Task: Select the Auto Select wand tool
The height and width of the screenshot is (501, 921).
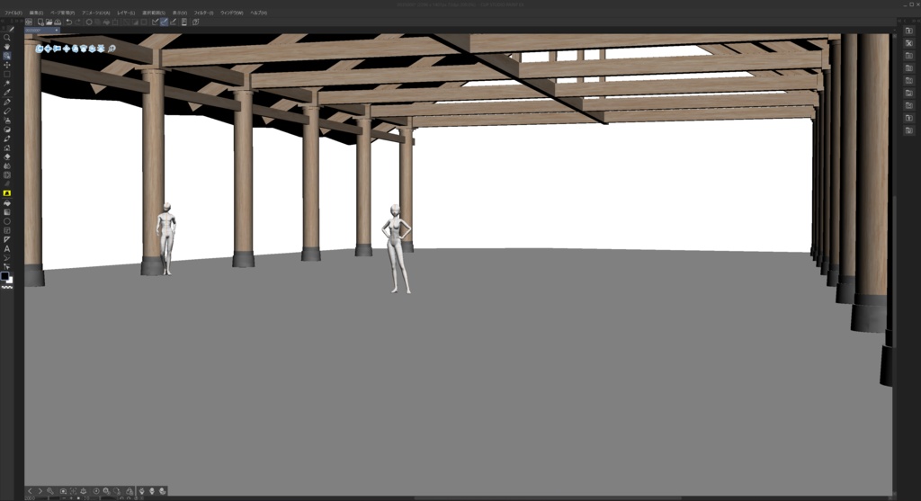Action: (7, 84)
